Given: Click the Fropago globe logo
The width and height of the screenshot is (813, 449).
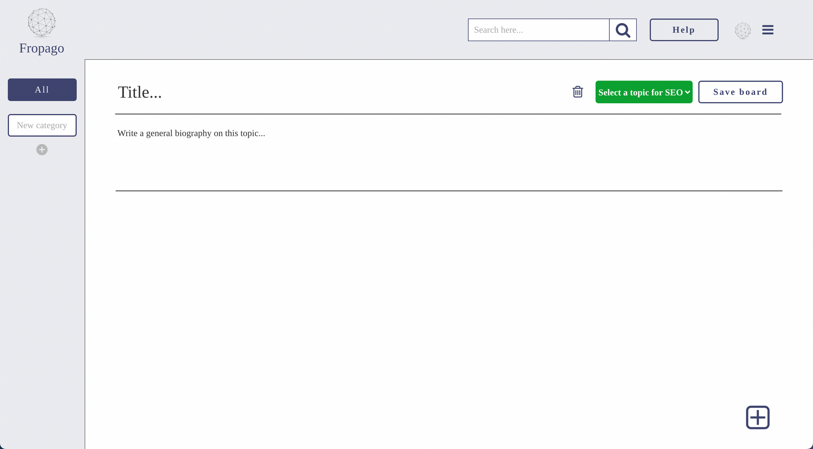Looking at the screenshot, I should click(x=41, y=22).
